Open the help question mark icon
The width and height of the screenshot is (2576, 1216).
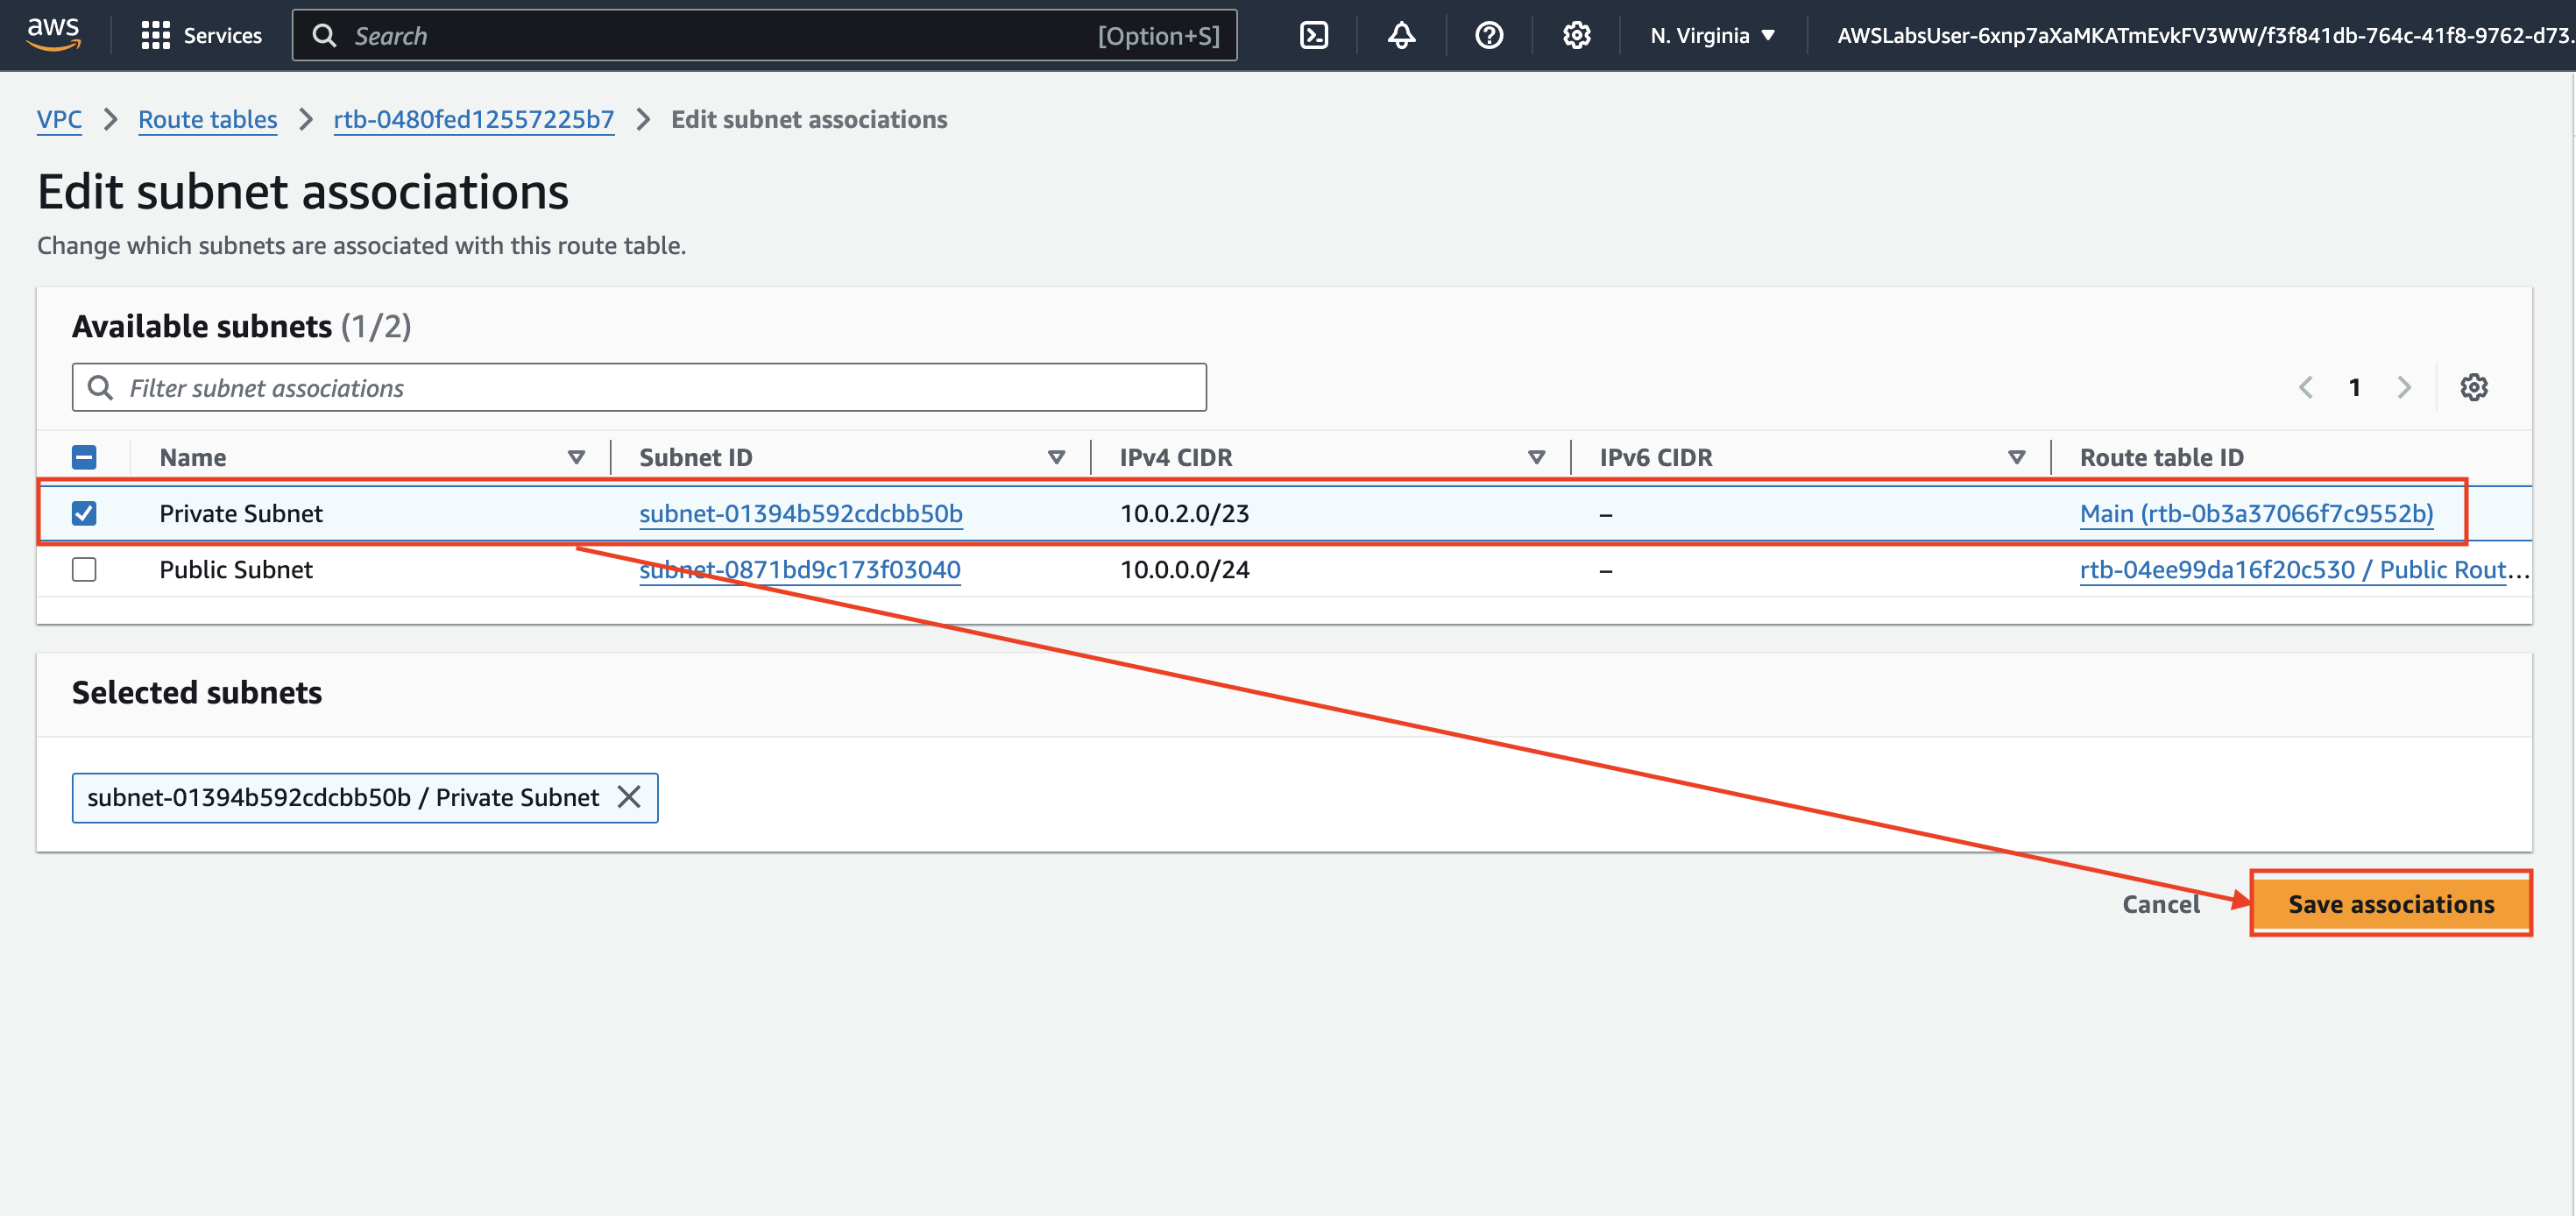(x=1488, y=36)
